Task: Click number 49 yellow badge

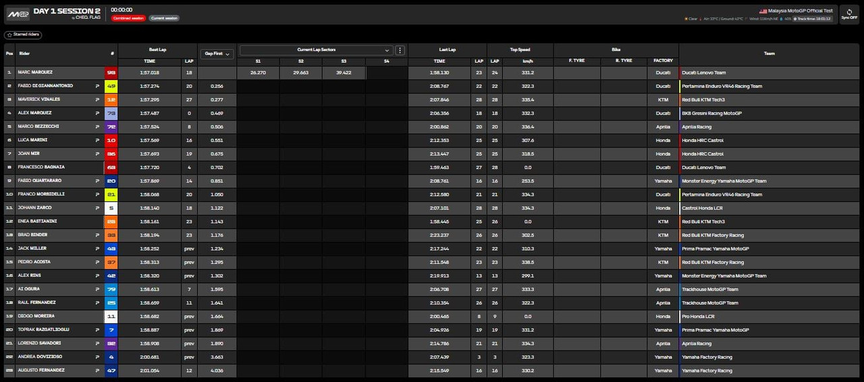Action: click(x=111, y=86)
